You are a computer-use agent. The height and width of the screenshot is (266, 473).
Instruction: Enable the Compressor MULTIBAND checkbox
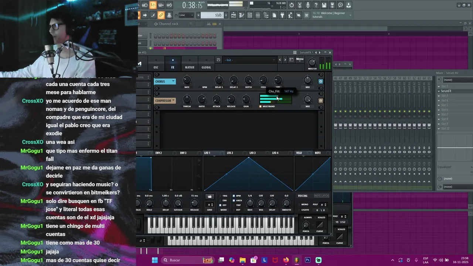pyautogui.click(x=260, y=106)
